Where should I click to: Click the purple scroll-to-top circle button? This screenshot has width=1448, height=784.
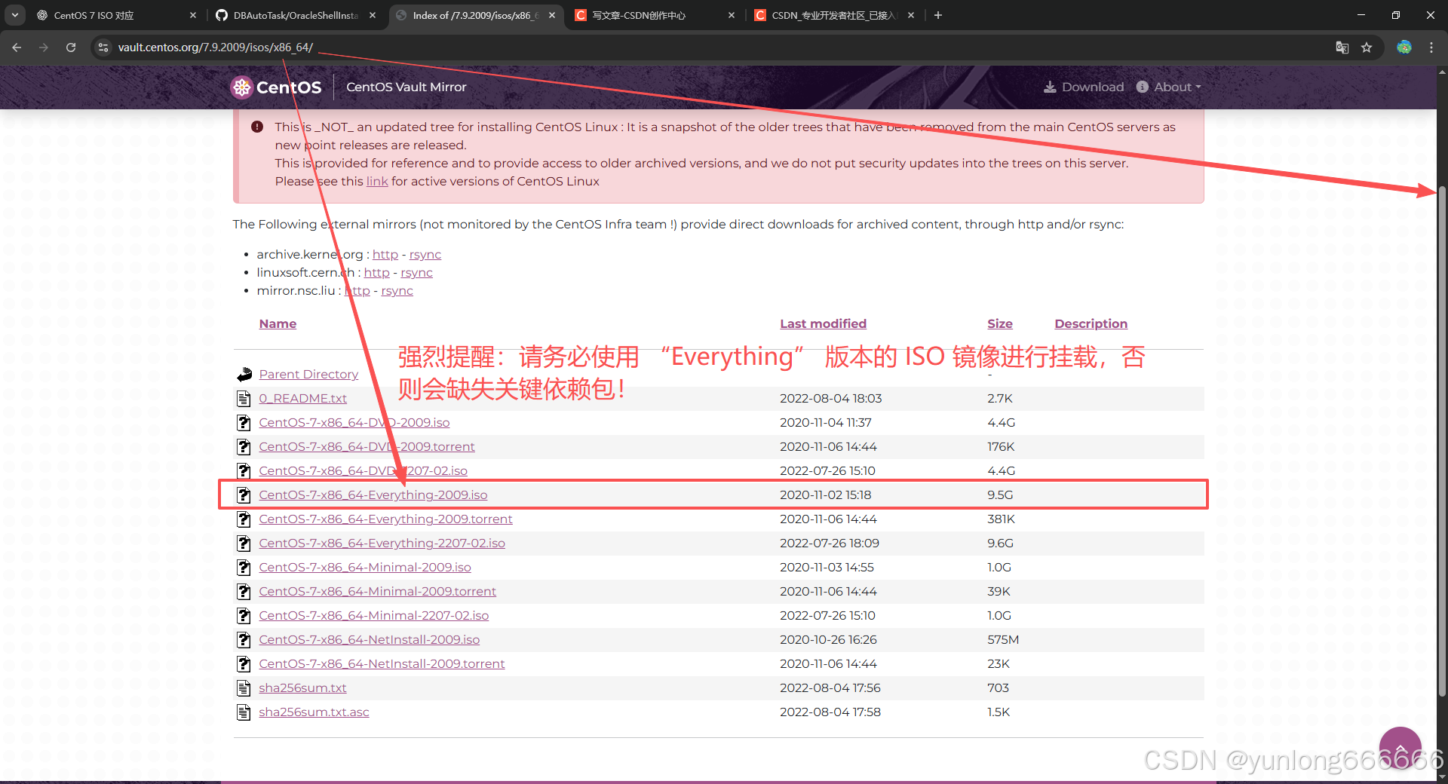click(1400, 746)
